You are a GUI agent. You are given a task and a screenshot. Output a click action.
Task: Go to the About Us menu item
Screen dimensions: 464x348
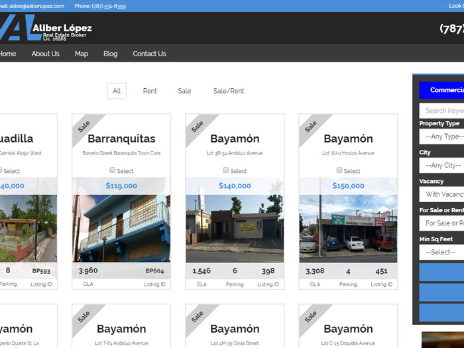45,54
